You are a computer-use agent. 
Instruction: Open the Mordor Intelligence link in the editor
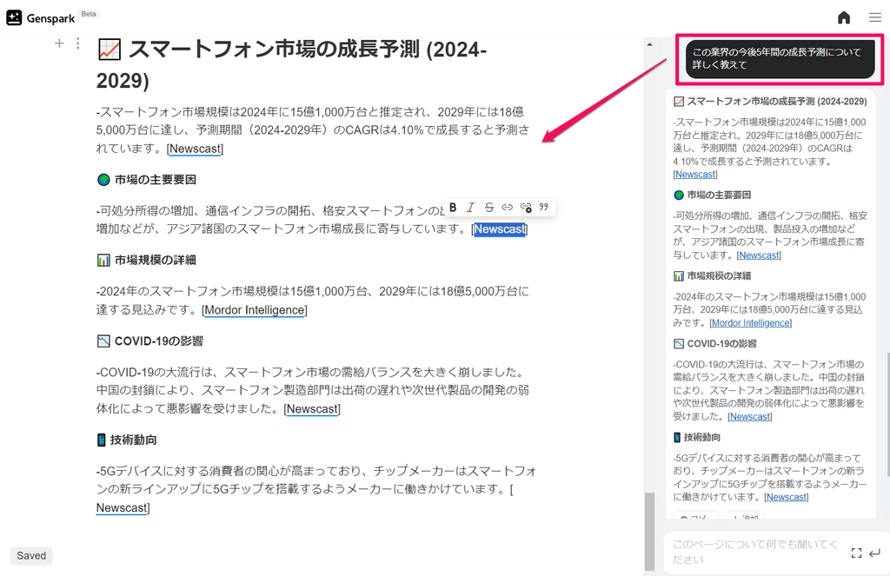point(255,310)
